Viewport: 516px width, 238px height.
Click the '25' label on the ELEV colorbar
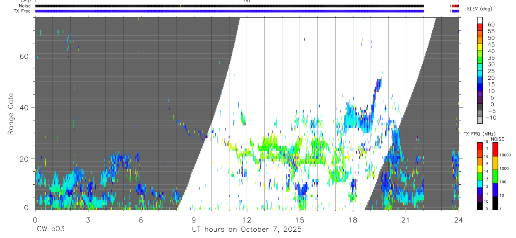(491, 71)
